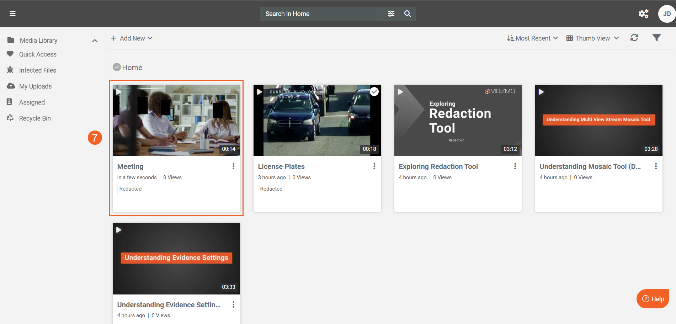Expand the Add New dropdown
676x324 pixels.
tap(132, 38)
